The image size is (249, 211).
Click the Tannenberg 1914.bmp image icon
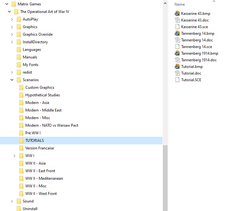click(x=177, y=53)
